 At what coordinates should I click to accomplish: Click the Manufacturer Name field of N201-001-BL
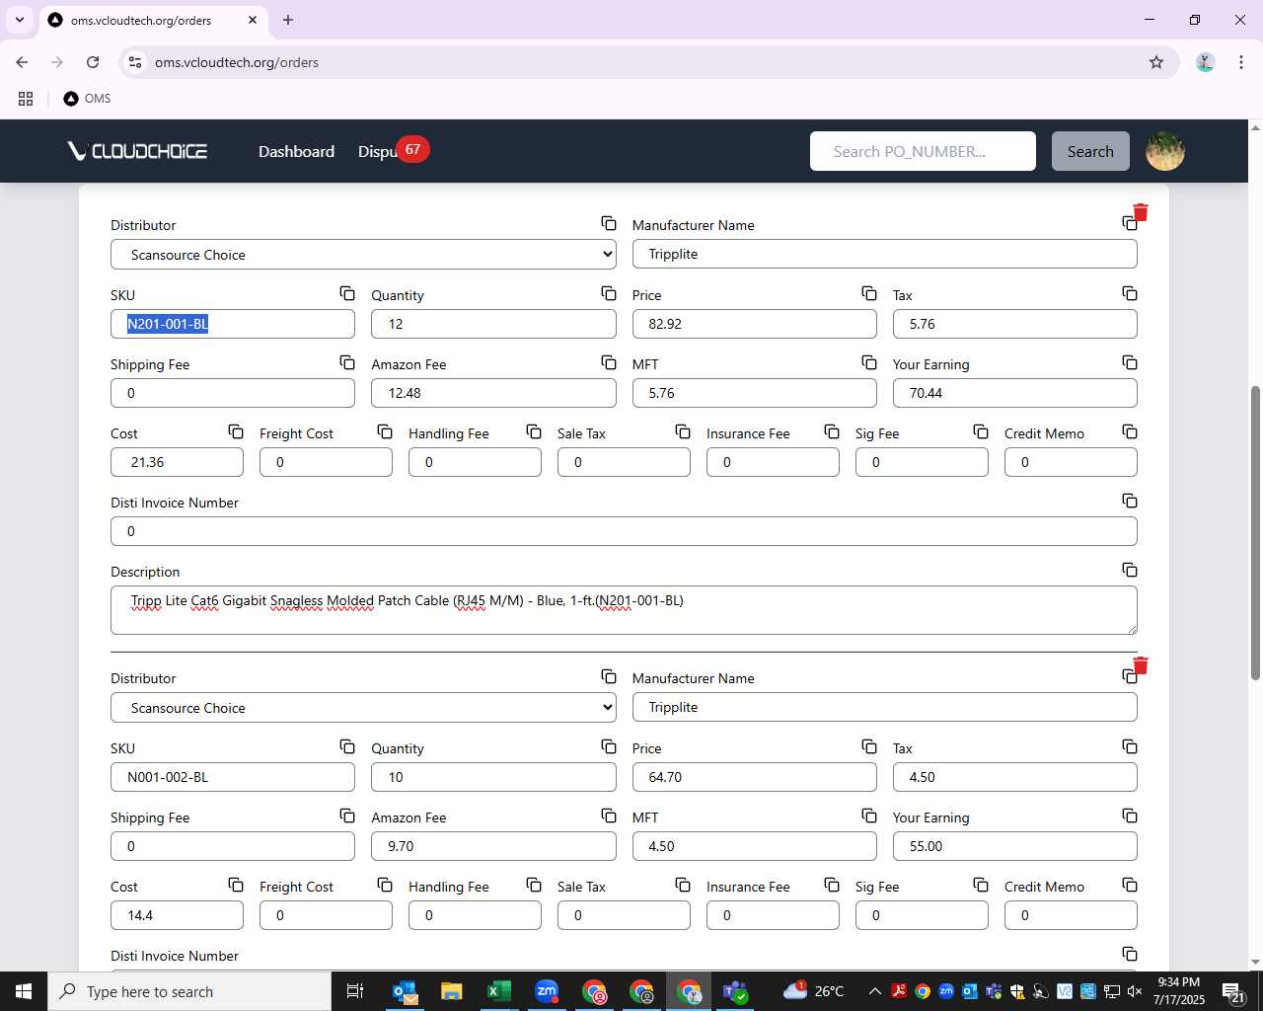pyautogui.click(x=884, y=254)
